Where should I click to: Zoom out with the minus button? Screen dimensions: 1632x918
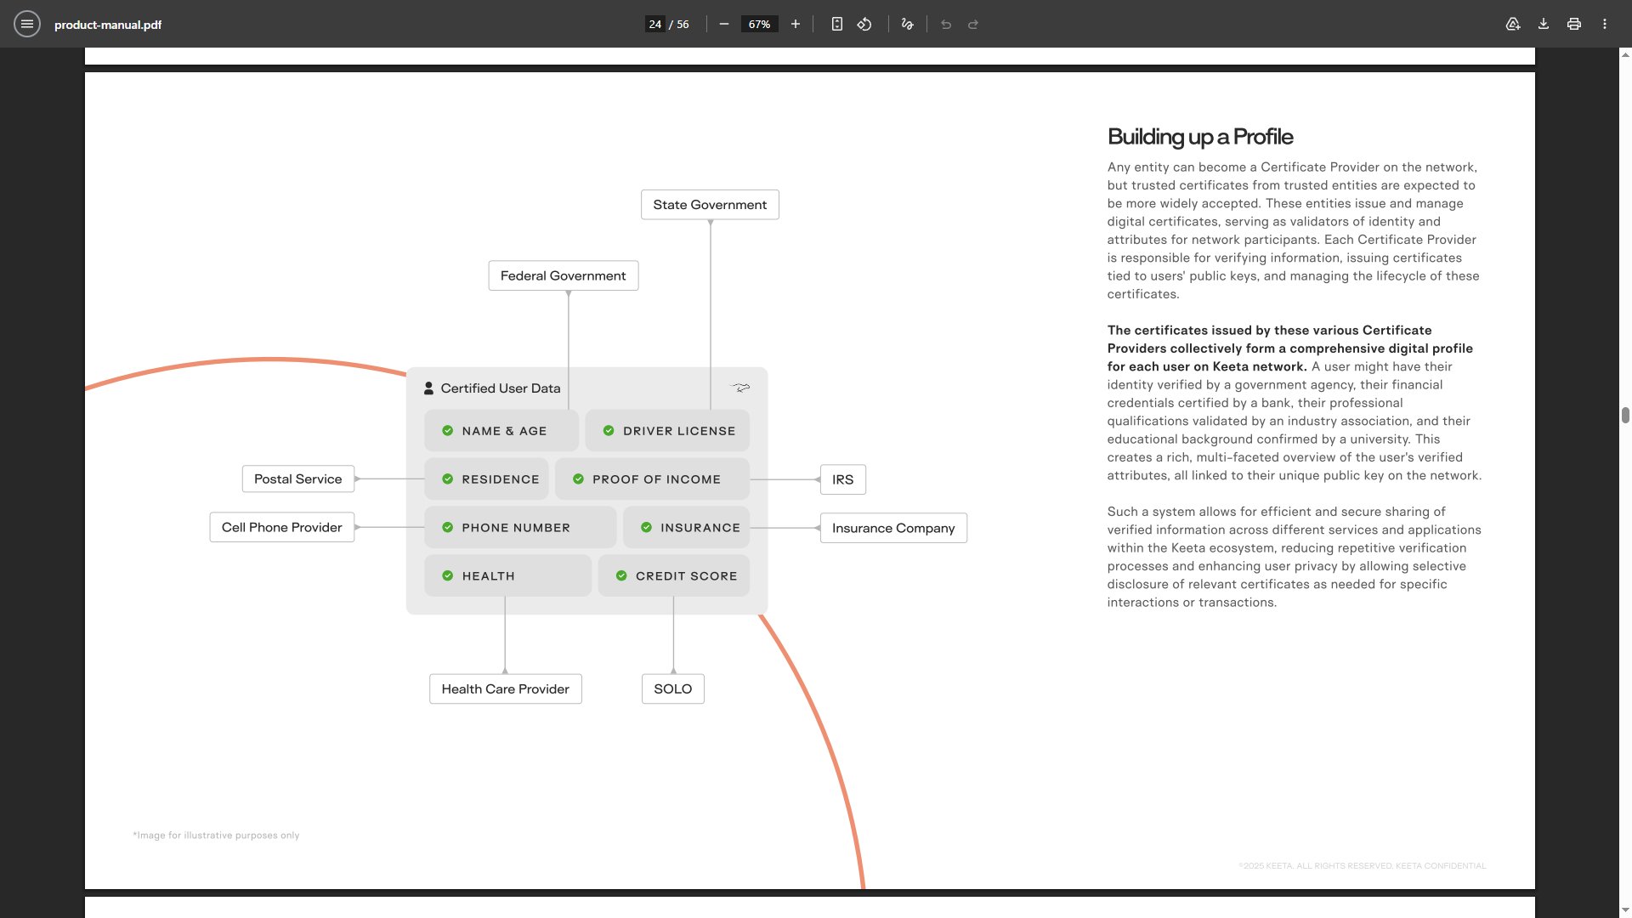[724, 24]
